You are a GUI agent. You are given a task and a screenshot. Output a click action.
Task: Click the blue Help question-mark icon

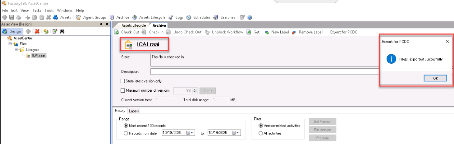tap(250, 17)
